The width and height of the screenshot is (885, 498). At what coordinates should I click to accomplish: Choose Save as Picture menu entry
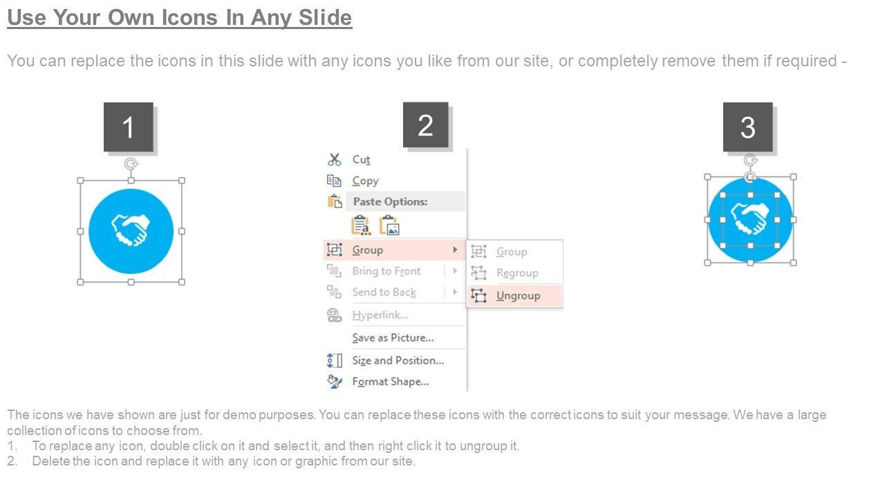click(393, 338)
